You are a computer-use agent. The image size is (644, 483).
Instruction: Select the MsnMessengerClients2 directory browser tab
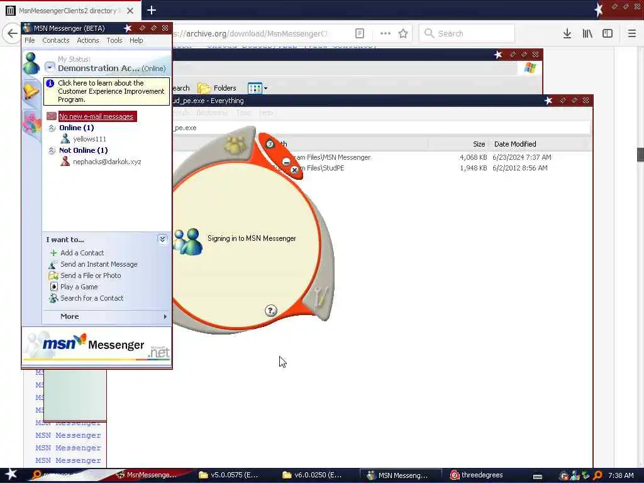pyautogui.click(x=70, y=11)
